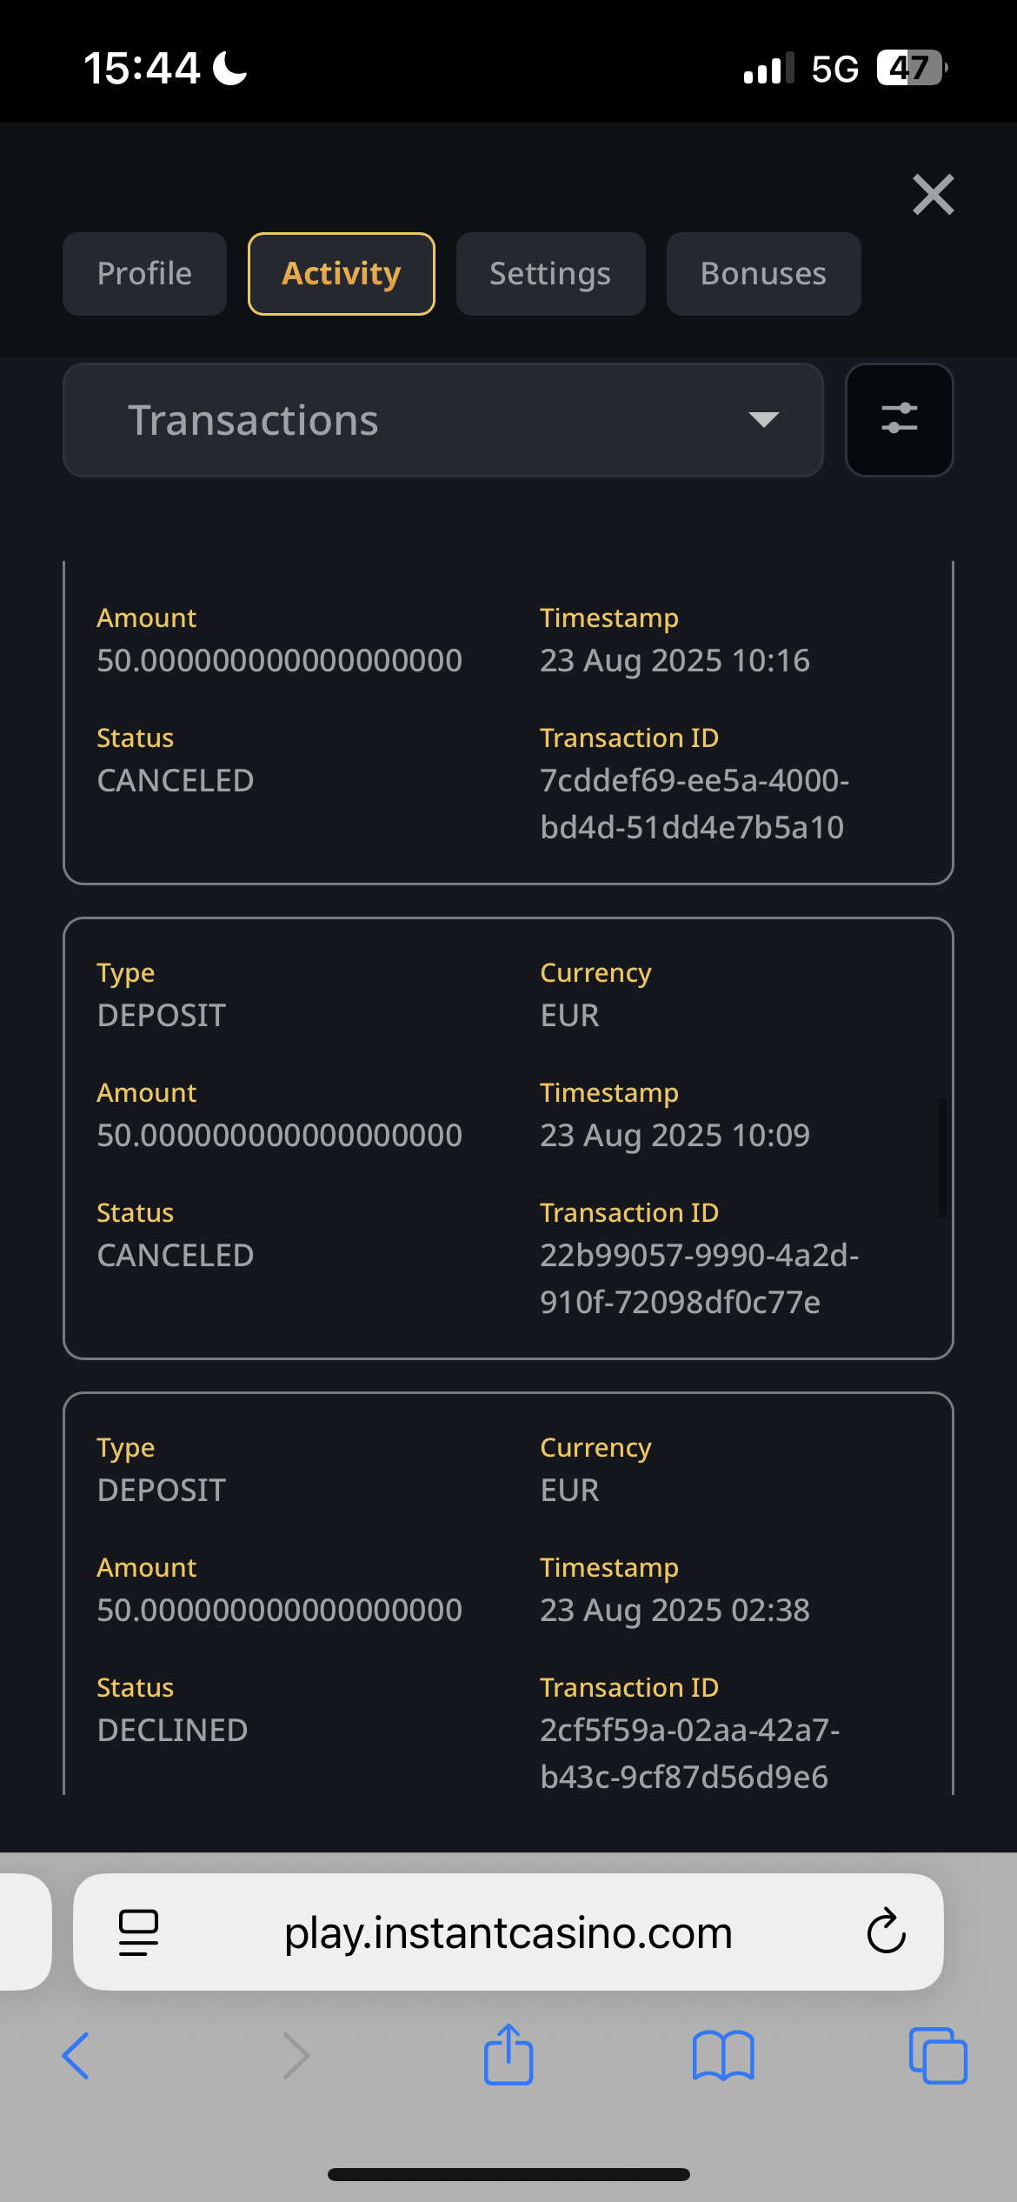Viewport: 1017px width, 2202px height.
Task: Select the Activity tab
Action: coord(341,274)
